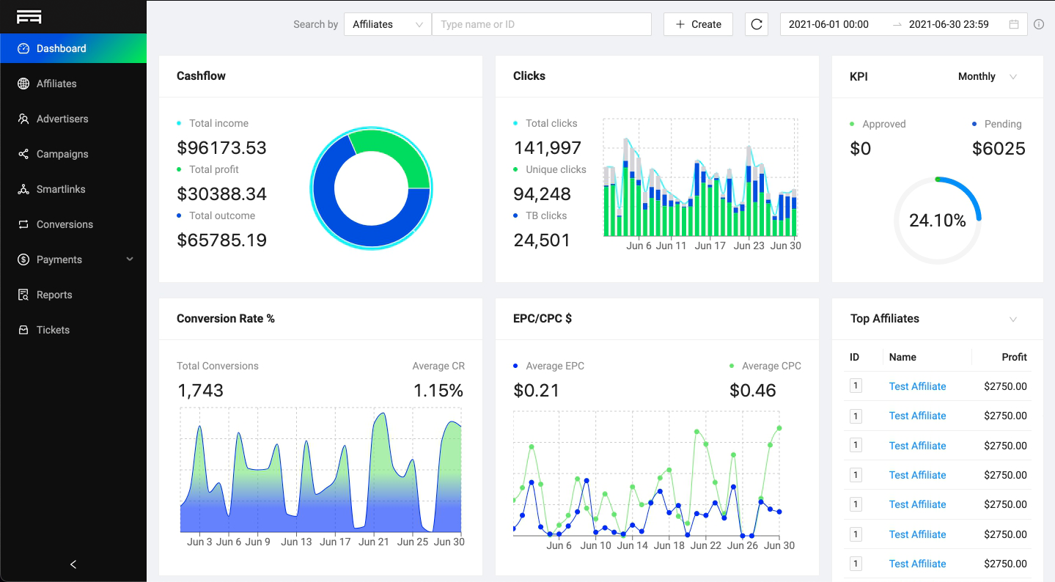This screenshot has width=1055, height=582.
Task: Expand the Payments submenu chevron
Action: 130,259
